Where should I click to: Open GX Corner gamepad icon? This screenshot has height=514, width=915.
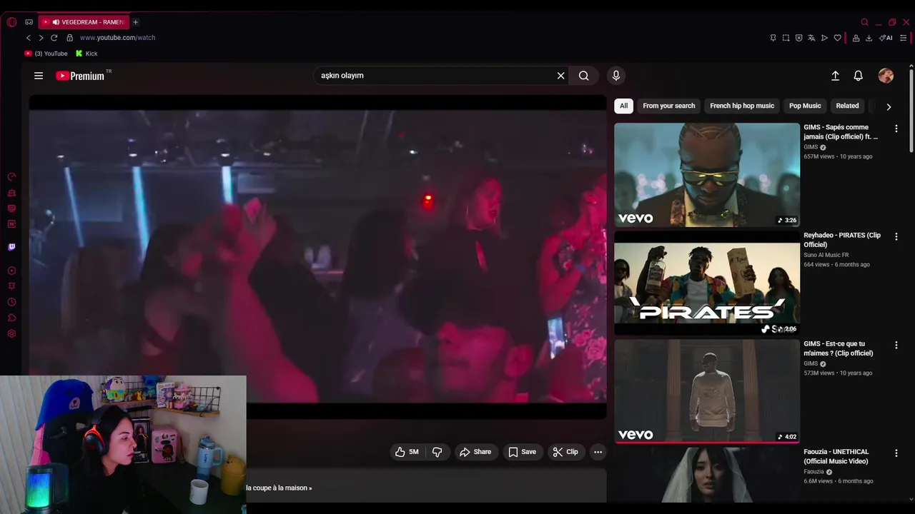coord(29,22)
